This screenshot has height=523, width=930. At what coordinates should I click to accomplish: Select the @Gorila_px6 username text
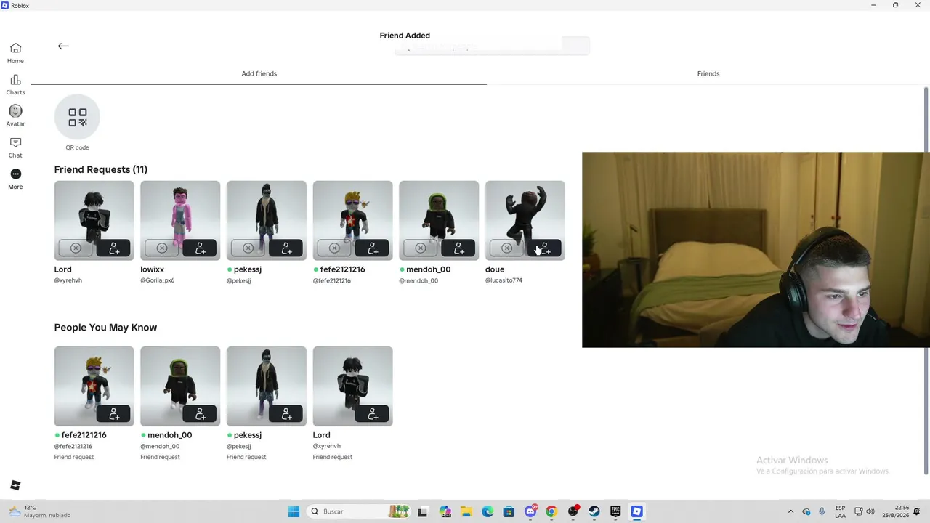click(x=157, y=280)
